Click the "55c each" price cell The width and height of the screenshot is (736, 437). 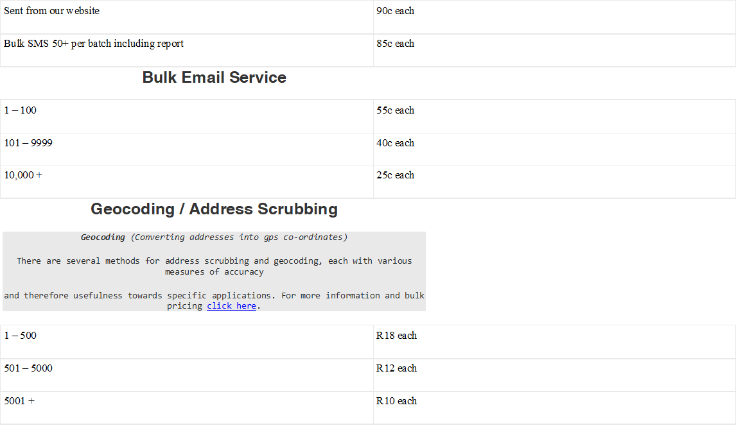(x=396, y=110)
